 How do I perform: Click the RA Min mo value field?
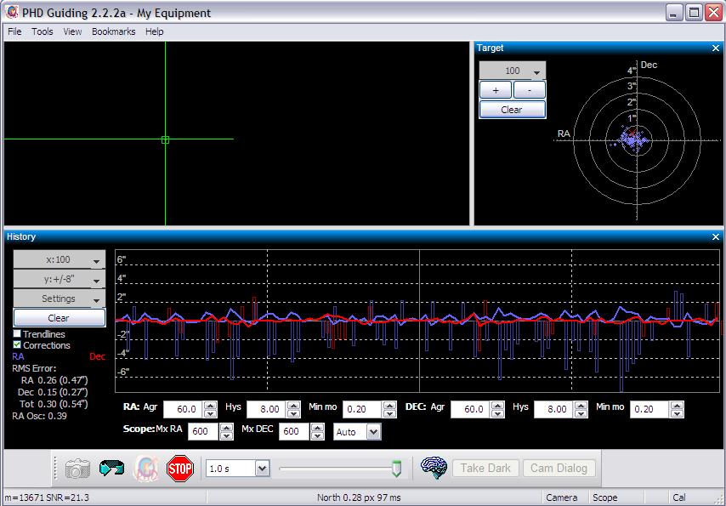point(363,409)
